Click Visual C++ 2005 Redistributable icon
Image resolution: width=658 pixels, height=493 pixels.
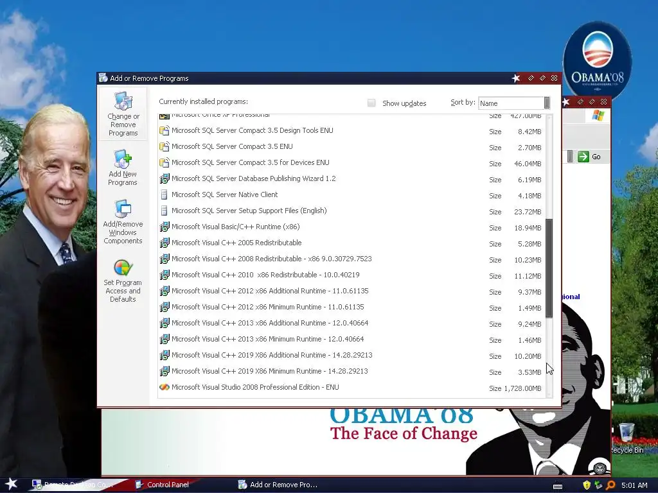164,243
